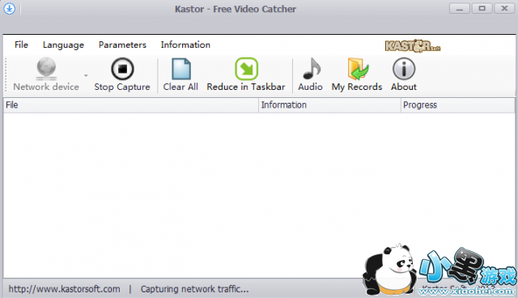Minimize the Kastor window
The image size is (518, 298).
pyautogui.click(x=460, y=9)
